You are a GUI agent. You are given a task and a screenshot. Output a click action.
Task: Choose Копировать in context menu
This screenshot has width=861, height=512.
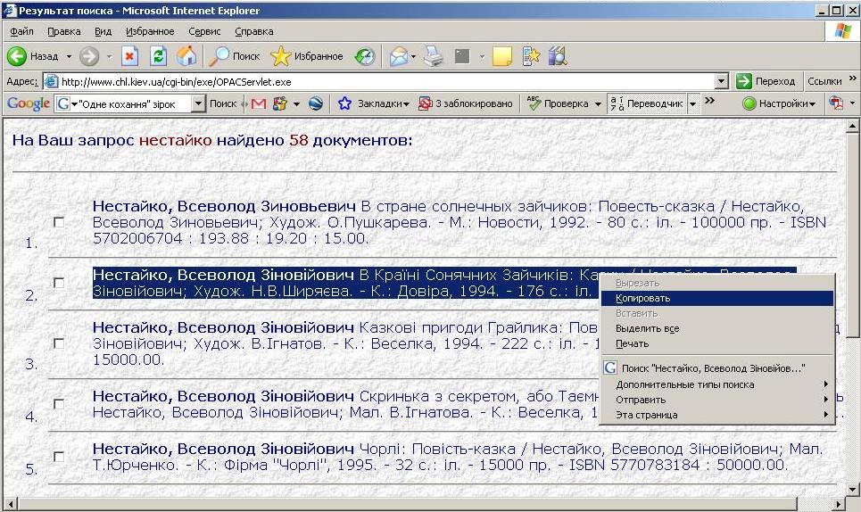pyautogui.click(x=717, y=298)
